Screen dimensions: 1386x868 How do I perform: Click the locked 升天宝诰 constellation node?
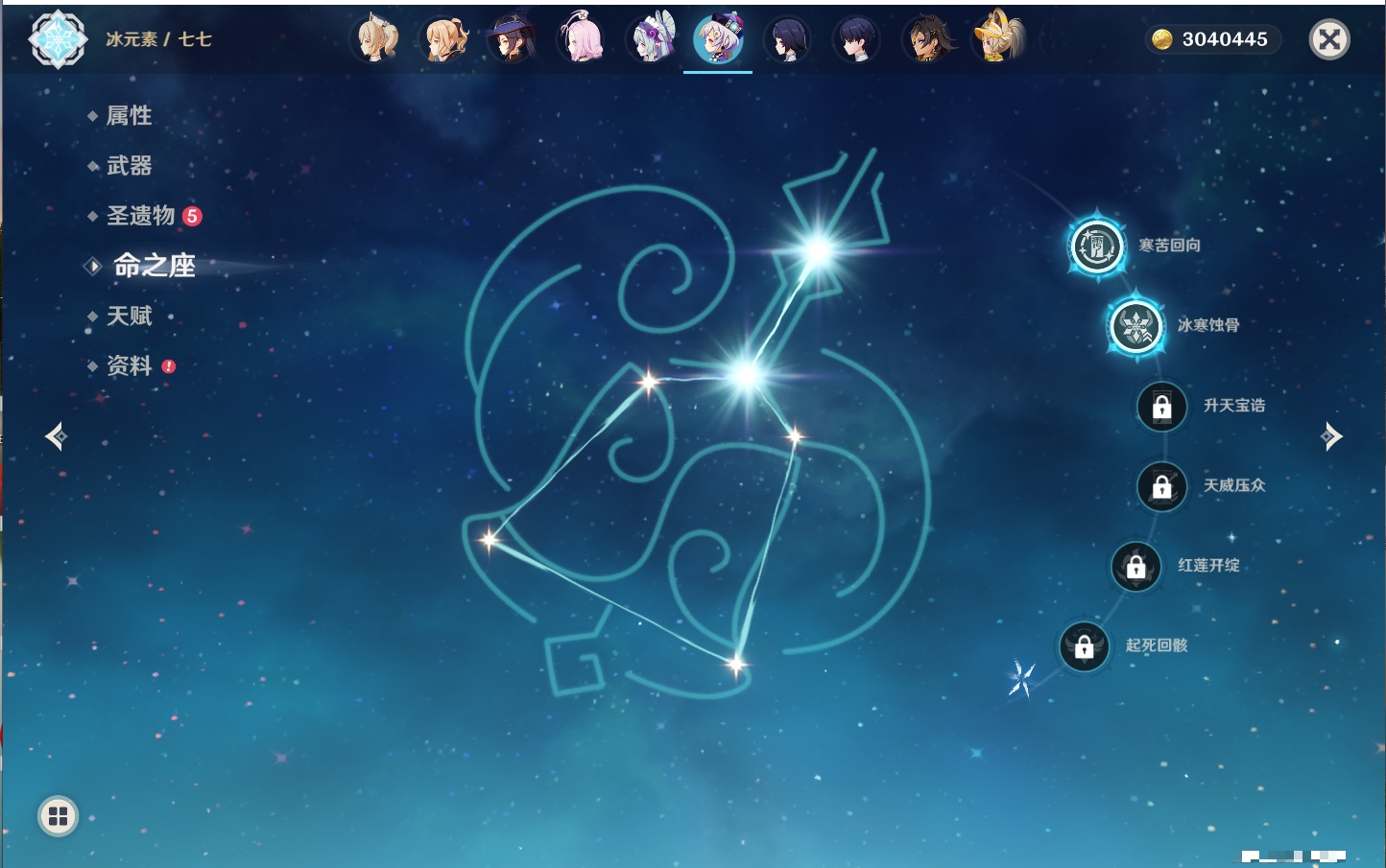[1161, 407]
